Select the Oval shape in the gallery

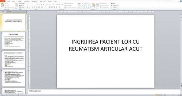(x=87, y=4)
